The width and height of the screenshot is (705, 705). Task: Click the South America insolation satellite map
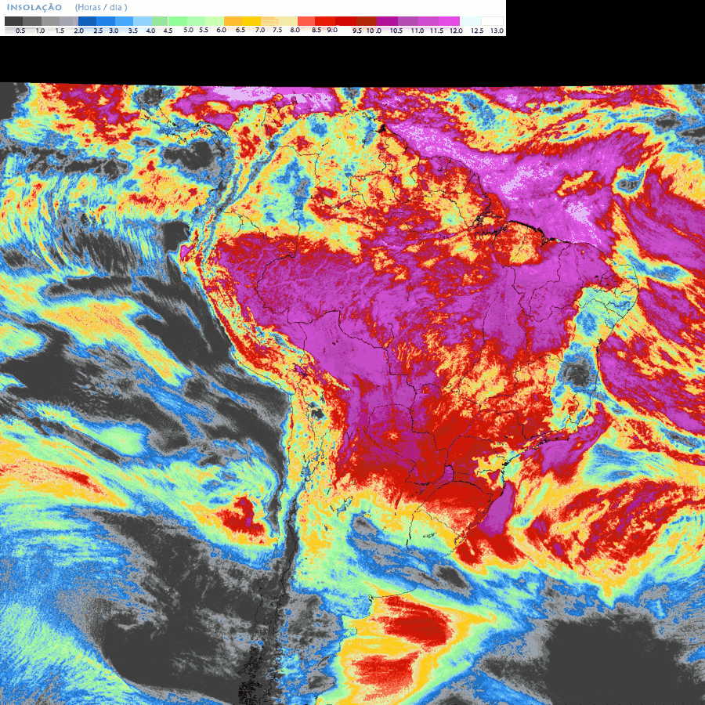(x=352, y=393)
